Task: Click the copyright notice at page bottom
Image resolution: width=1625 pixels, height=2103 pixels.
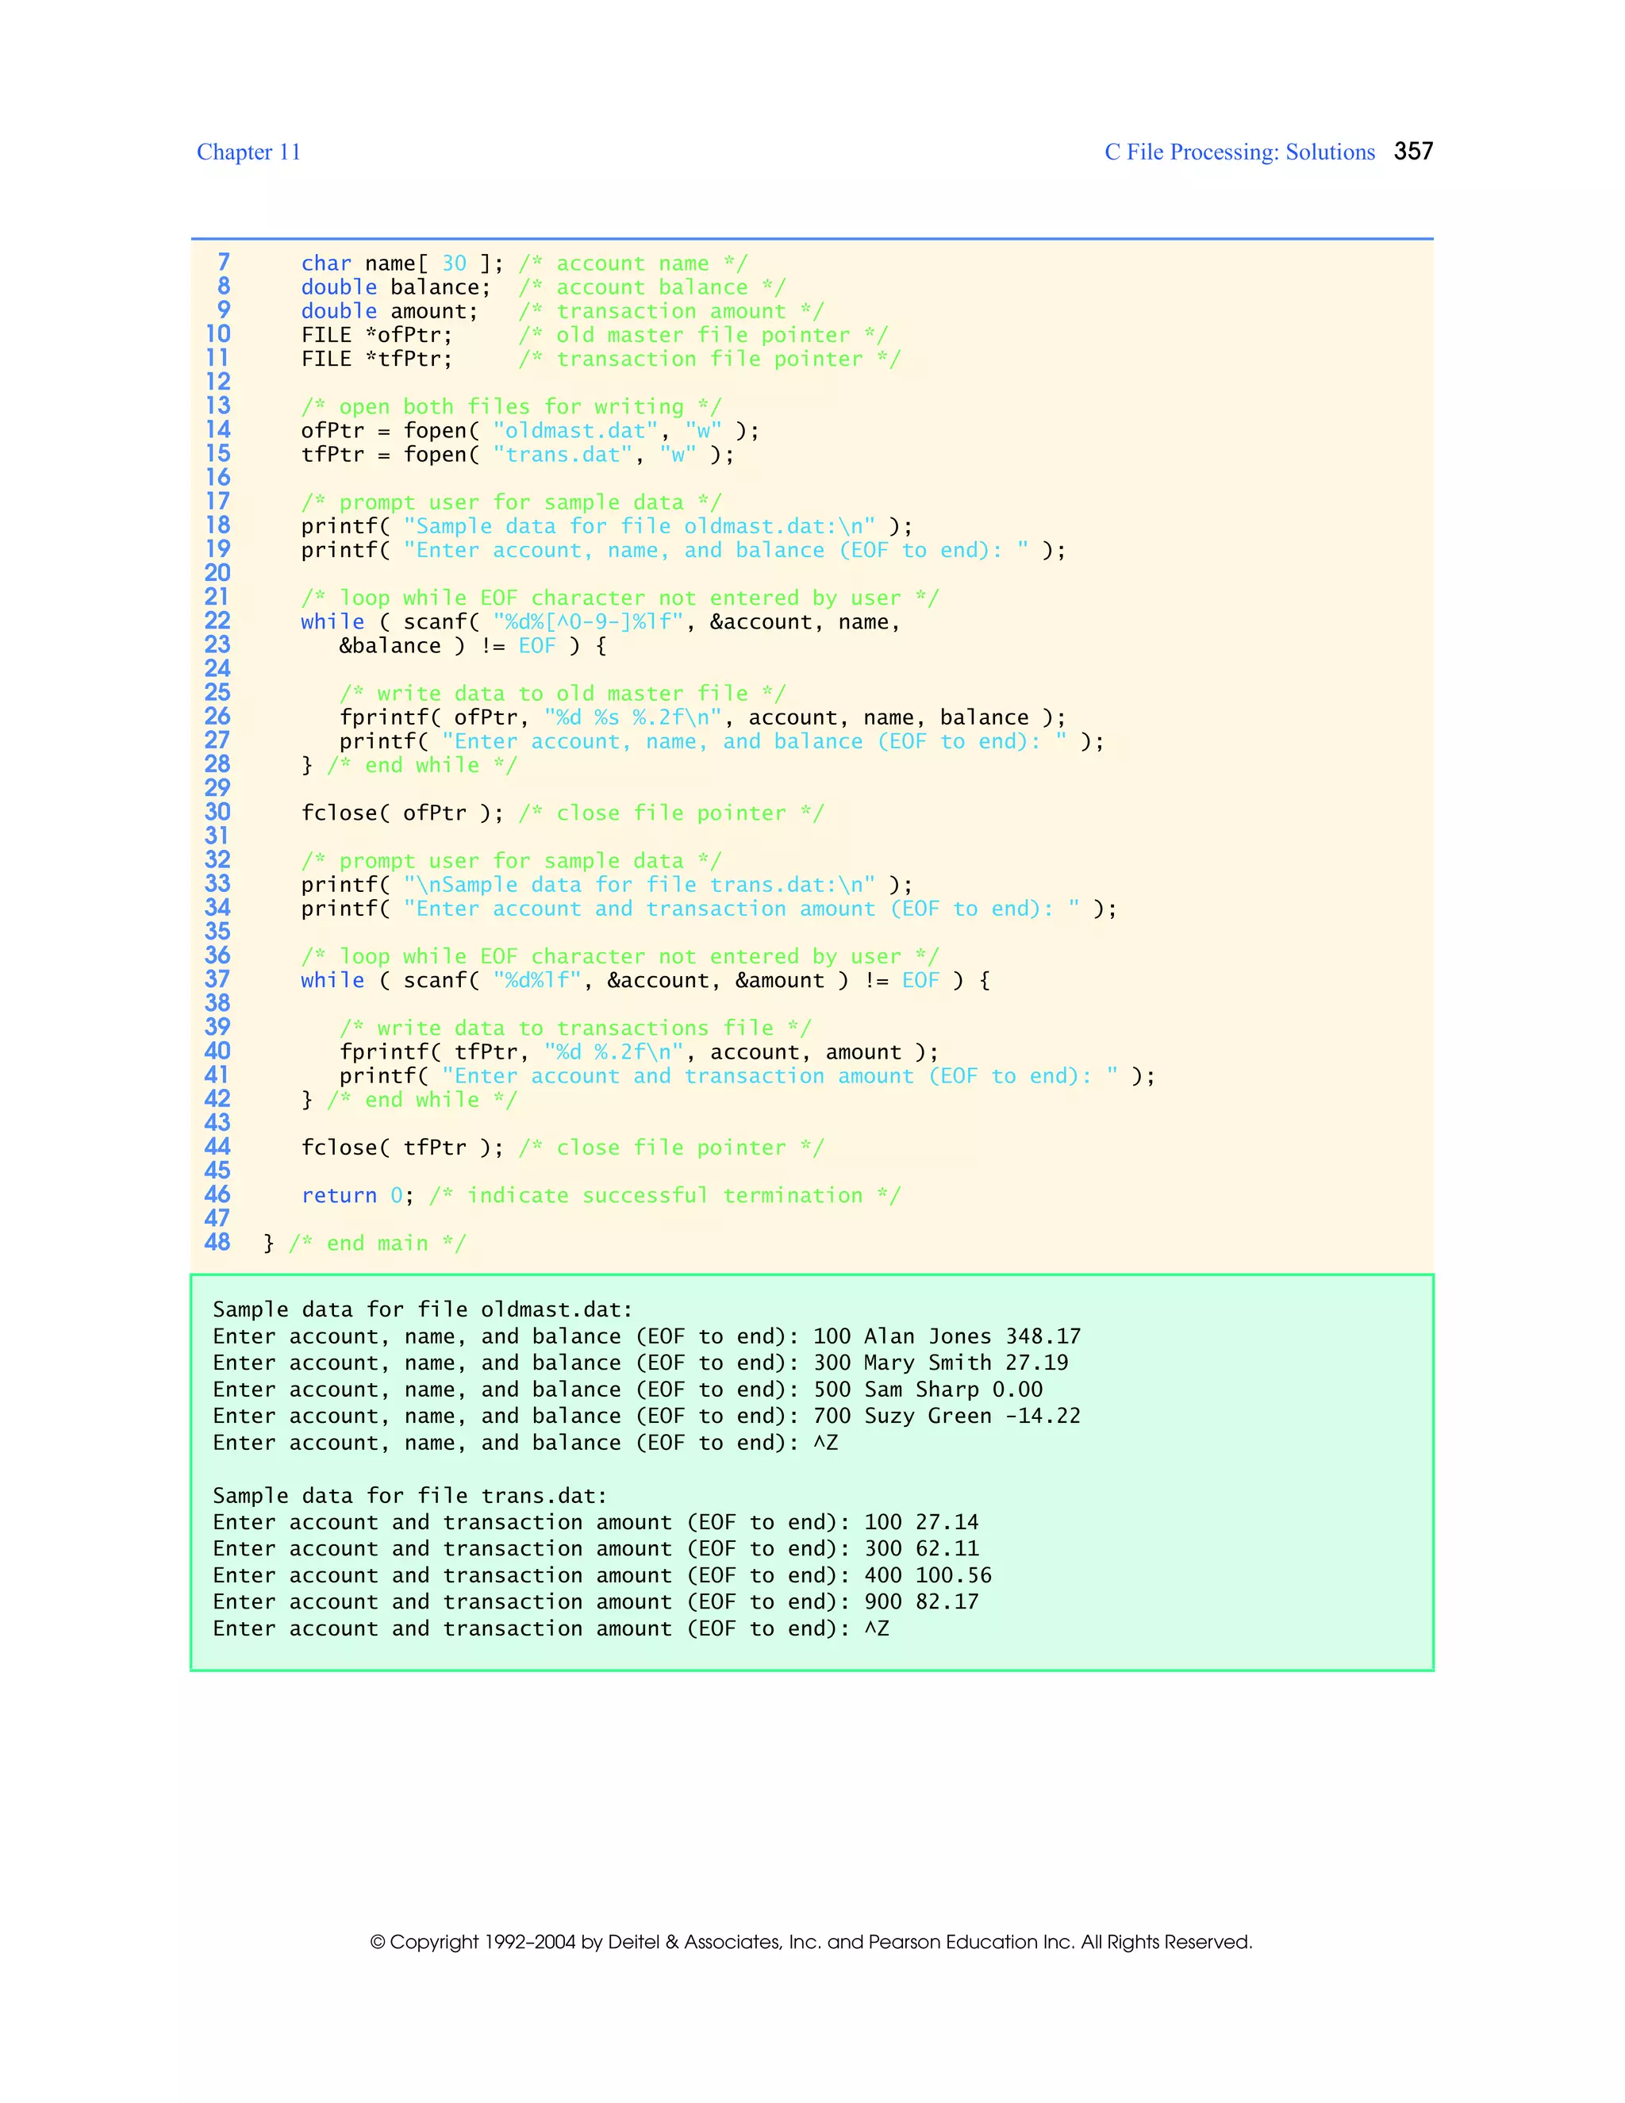Action: pos(812,1942)
